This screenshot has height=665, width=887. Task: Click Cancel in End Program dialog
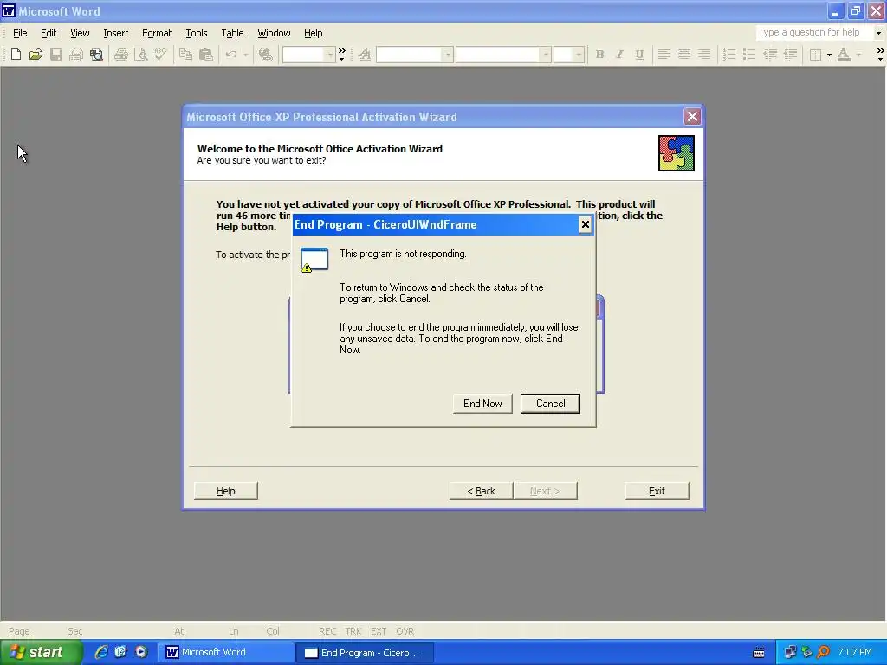550,404
